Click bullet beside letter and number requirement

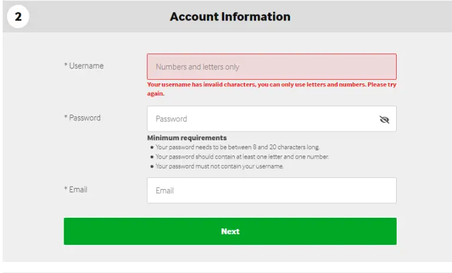152,157
